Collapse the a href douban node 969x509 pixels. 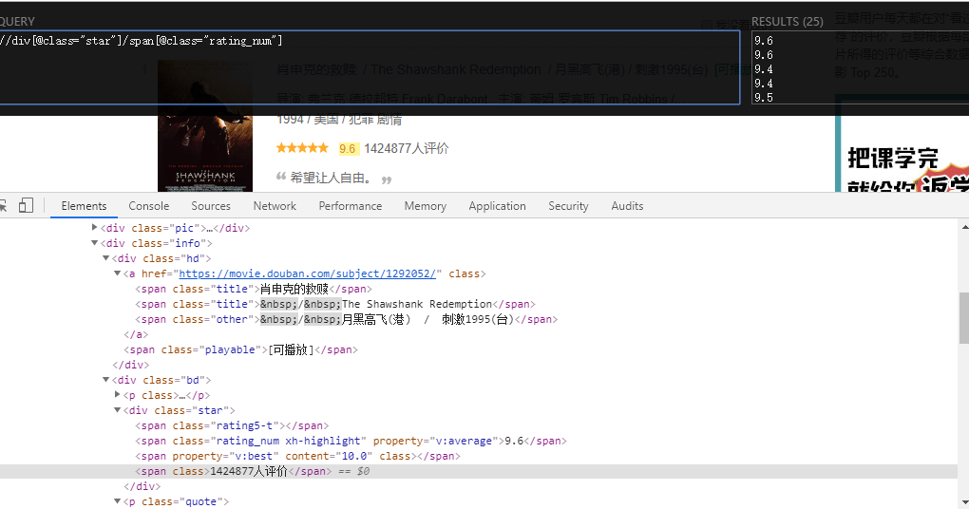pos(117,273)
